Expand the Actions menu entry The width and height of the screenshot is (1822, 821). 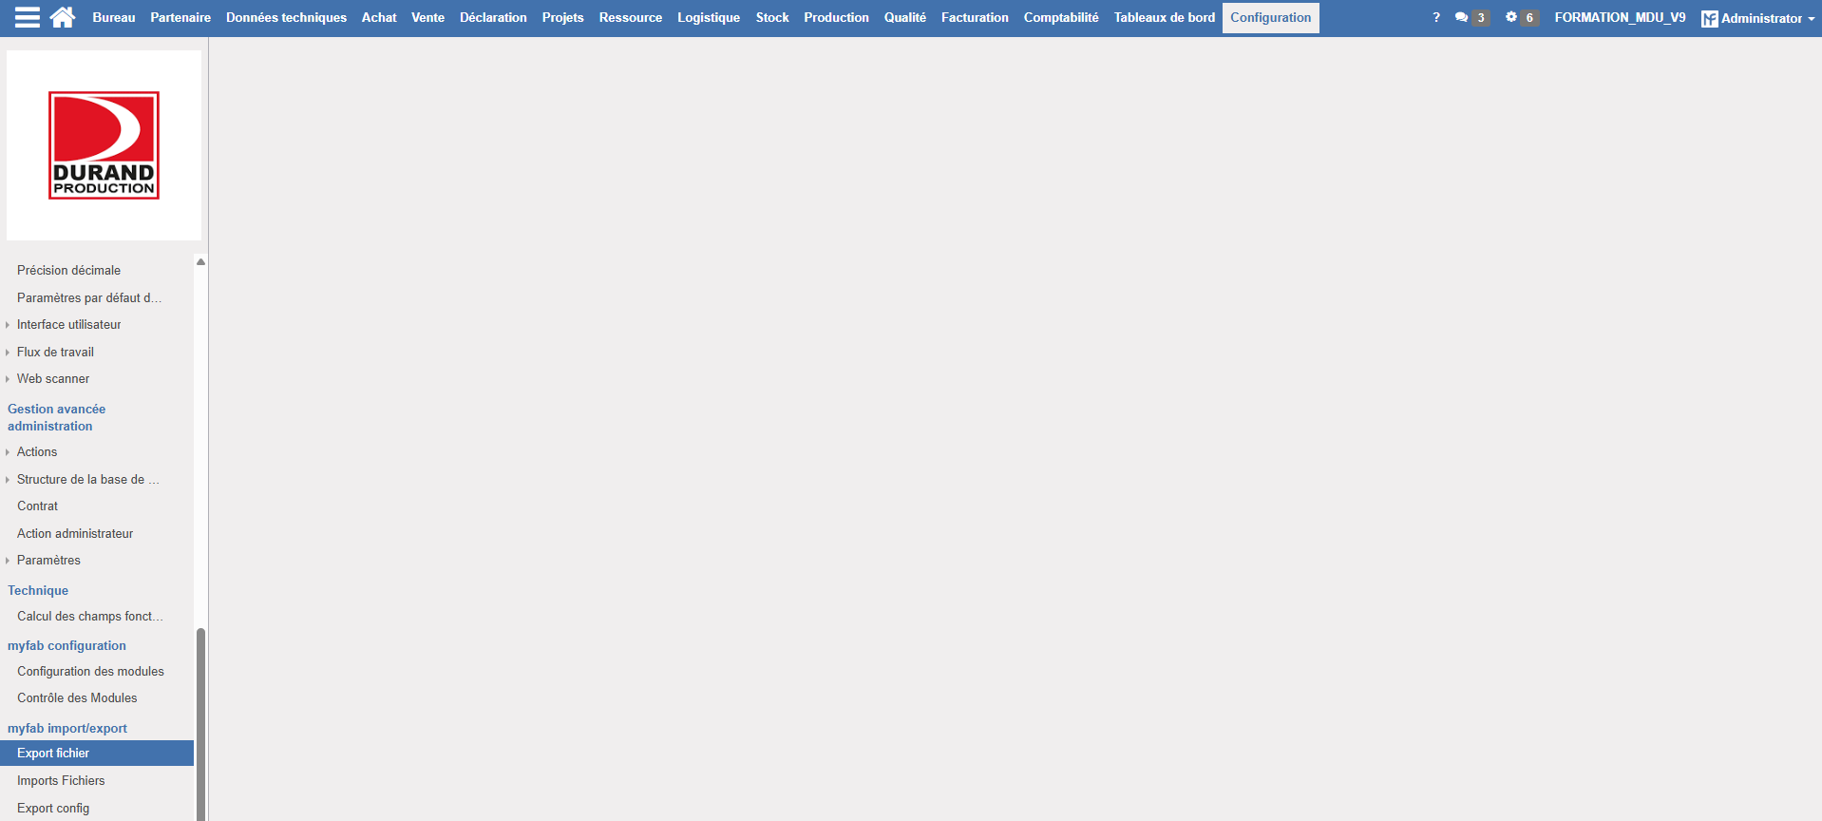pos(37,452)
